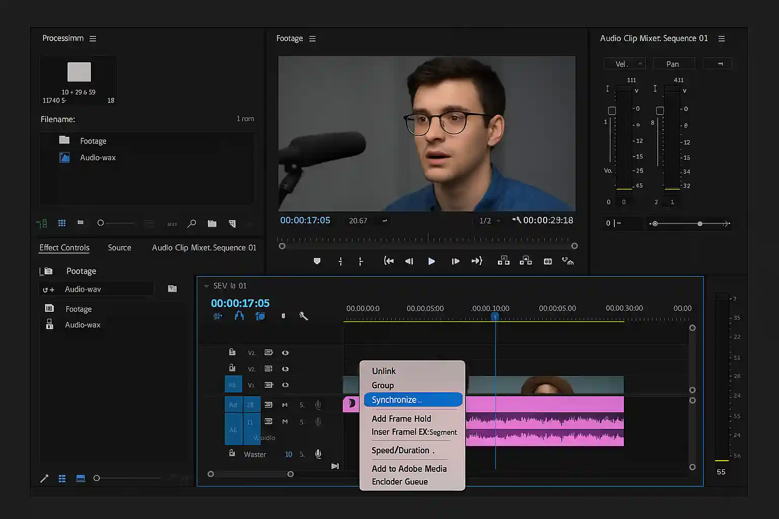Screen dimensions: 779x519
Task: Click the slider right of 0 field in mixer
Action: [x=690, y=224]
